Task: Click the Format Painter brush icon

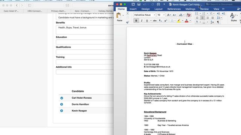Action: click(127, 22)
